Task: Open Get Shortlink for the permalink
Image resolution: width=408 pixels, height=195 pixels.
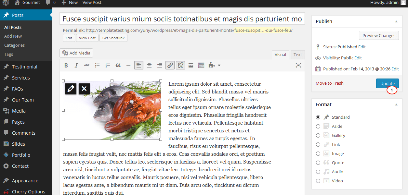Action: 113,38
